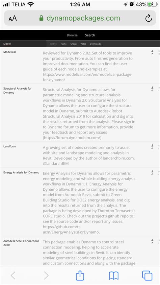
Task: Tap the Safari reload page icon
Action: pyautogui.click(x=149, y=18)
